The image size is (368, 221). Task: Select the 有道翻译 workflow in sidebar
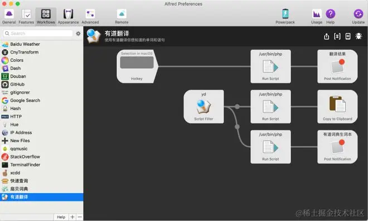click(x=42, y=197)
